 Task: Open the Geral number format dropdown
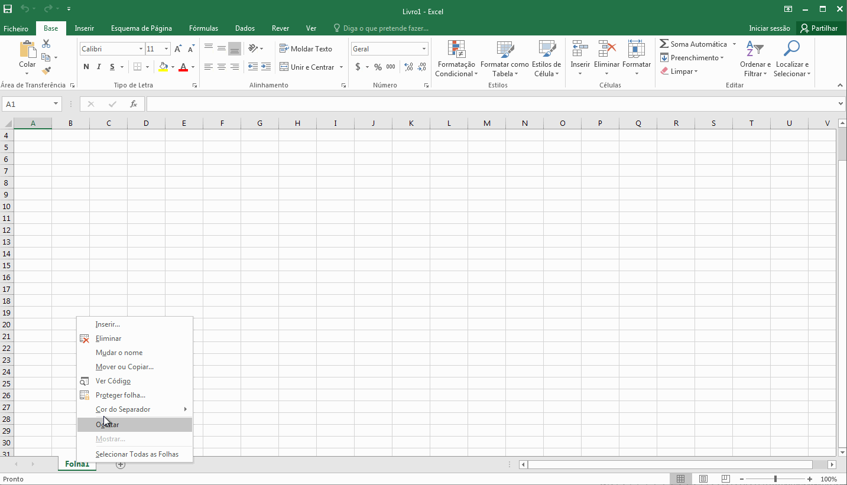point(424,49)
